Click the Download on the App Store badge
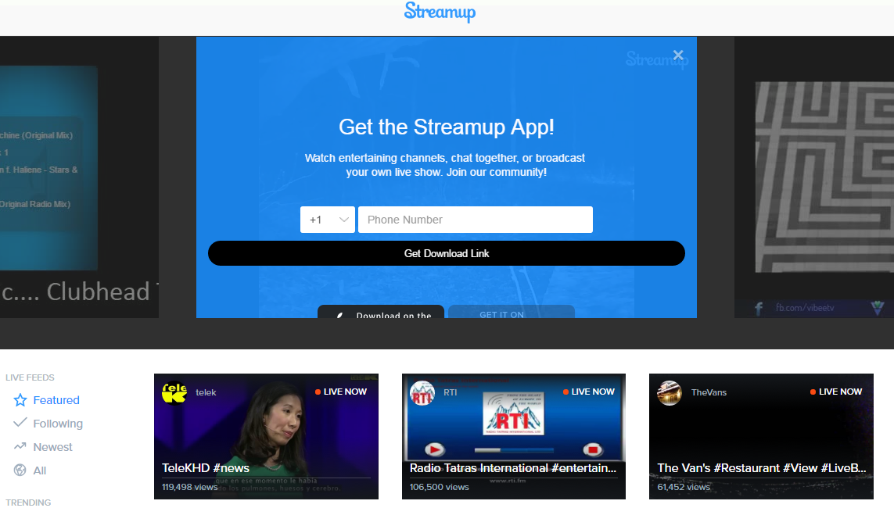The height and width of the screenshot is (508, 894). (381, 312)
